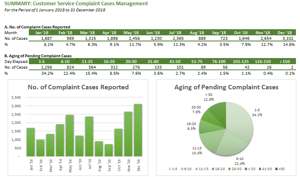Click the '> 30 12.0%' pie data label
The height and width of the screenshot is (177, 300).
coord(209,97)
